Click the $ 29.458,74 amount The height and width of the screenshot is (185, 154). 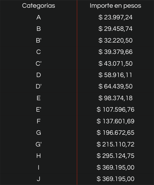pyautogui.click(x=115, y=29)
